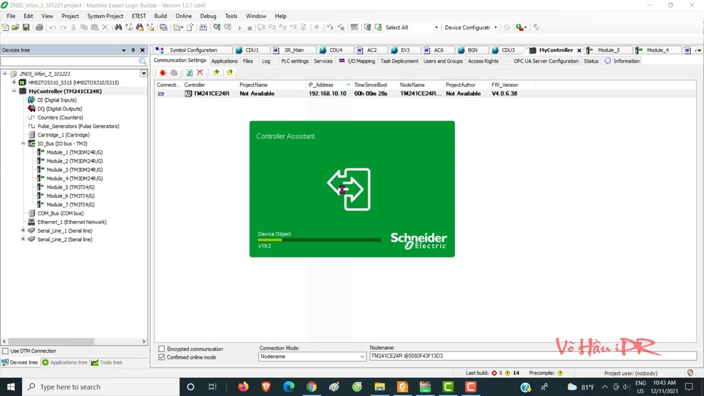Image resolution: width=704 pixels, height=396 pixels.
Task: Open the Devices tree panel menu arrow
Action: pos(124,50)
